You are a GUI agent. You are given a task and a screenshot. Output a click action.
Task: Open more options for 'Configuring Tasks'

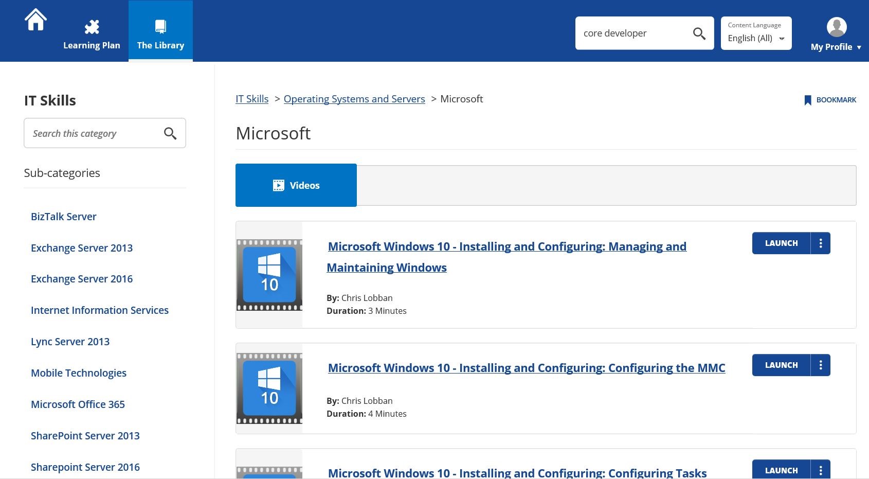tap(821, 469)
